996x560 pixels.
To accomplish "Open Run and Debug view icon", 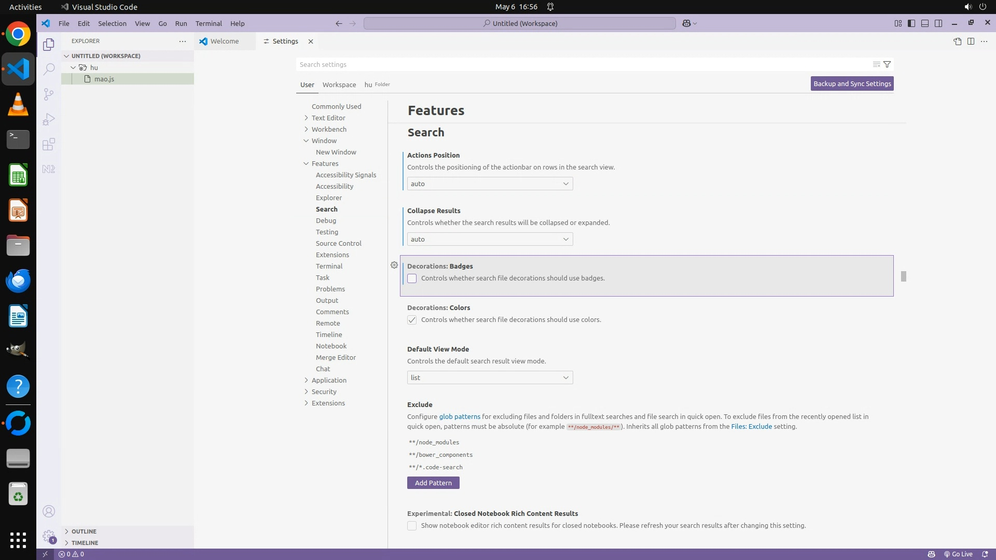I will [x=49, y=119].
